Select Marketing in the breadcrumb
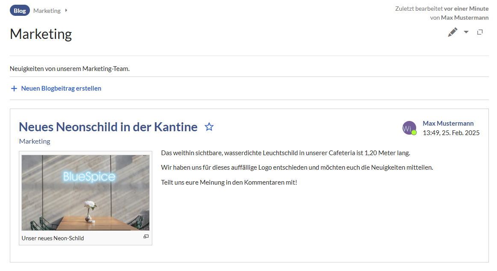Viewport: 497px width, 271px height. [x=47, y=11]
